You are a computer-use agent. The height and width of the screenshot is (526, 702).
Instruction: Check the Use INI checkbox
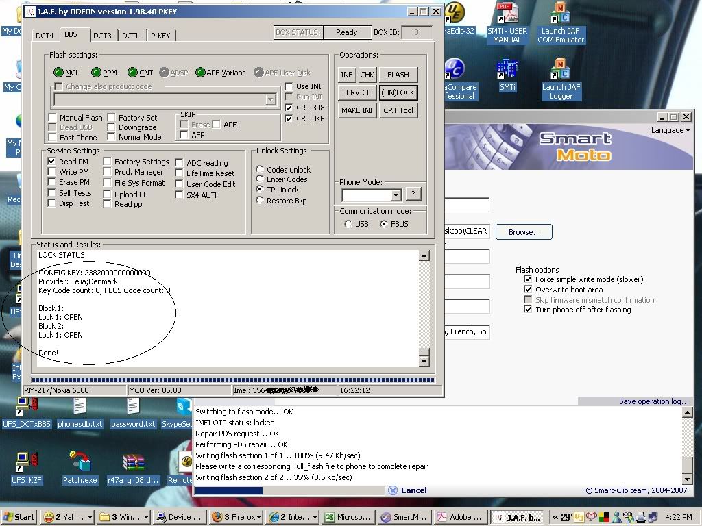pos(289,86)
